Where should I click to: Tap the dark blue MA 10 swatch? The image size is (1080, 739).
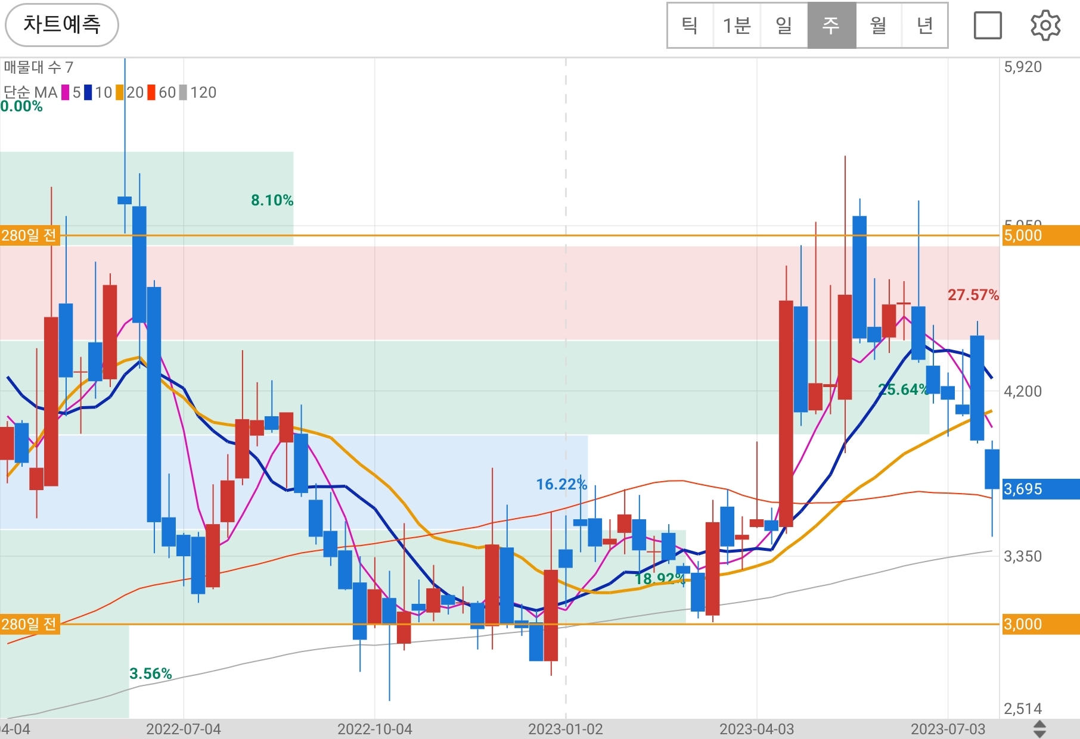click(88, 92)
